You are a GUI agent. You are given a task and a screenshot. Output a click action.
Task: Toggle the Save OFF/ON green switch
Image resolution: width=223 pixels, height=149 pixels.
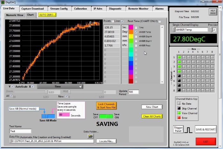click(x=106, y=116)
